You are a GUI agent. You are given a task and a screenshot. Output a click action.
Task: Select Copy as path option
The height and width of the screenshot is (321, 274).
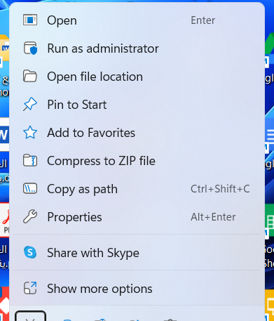click(137, 189)
